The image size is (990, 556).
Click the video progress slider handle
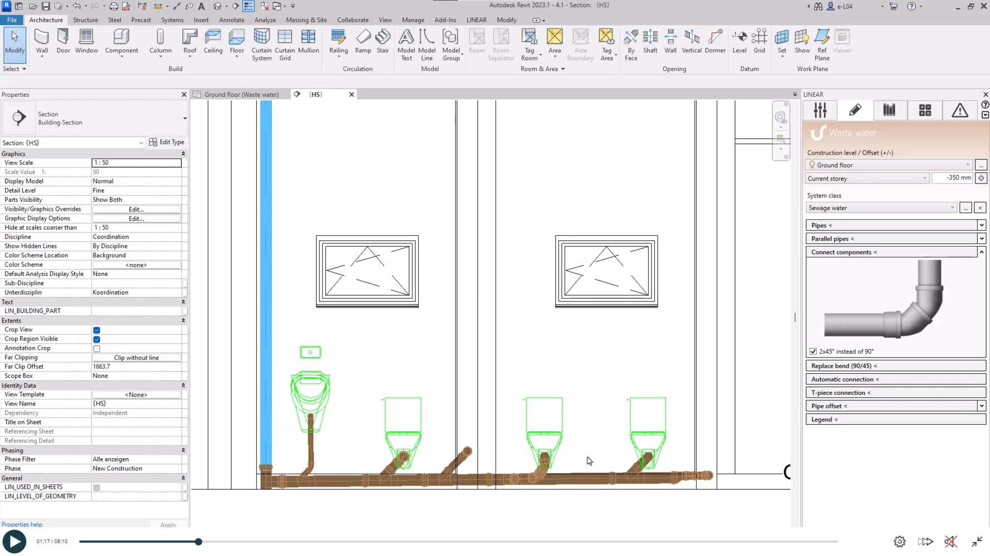(198, 542)
